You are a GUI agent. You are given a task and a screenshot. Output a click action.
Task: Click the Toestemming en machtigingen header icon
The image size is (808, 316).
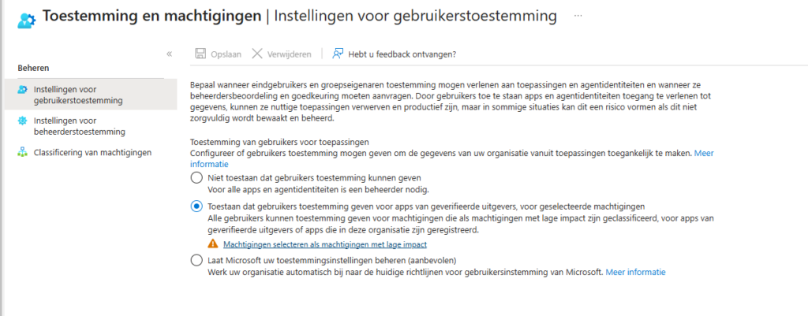tap(26, 20)
